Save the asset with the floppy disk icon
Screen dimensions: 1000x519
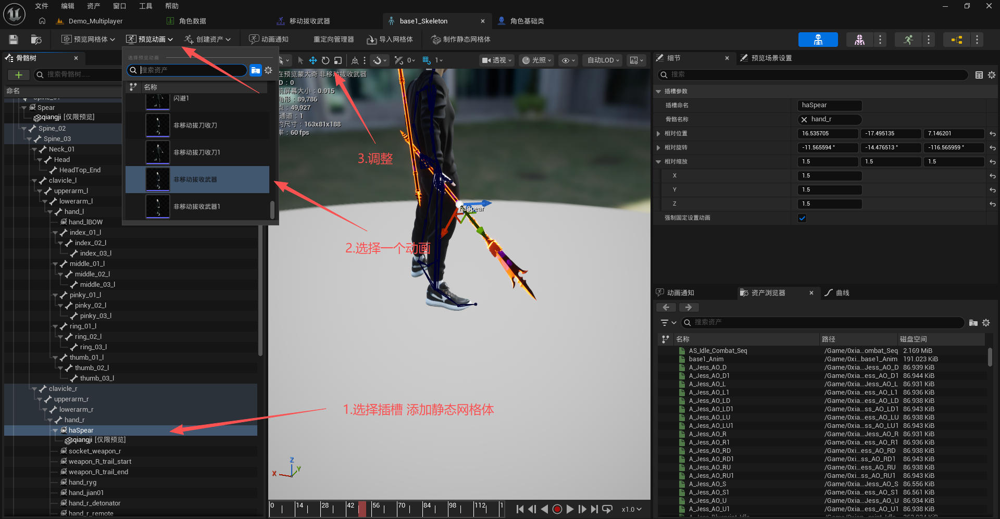click(x=14, y=40)
